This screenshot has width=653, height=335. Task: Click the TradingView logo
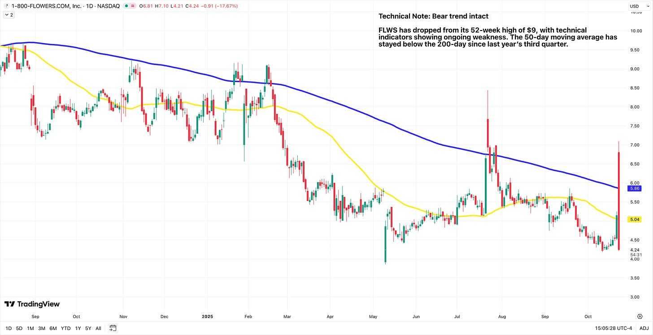(32, 304)
